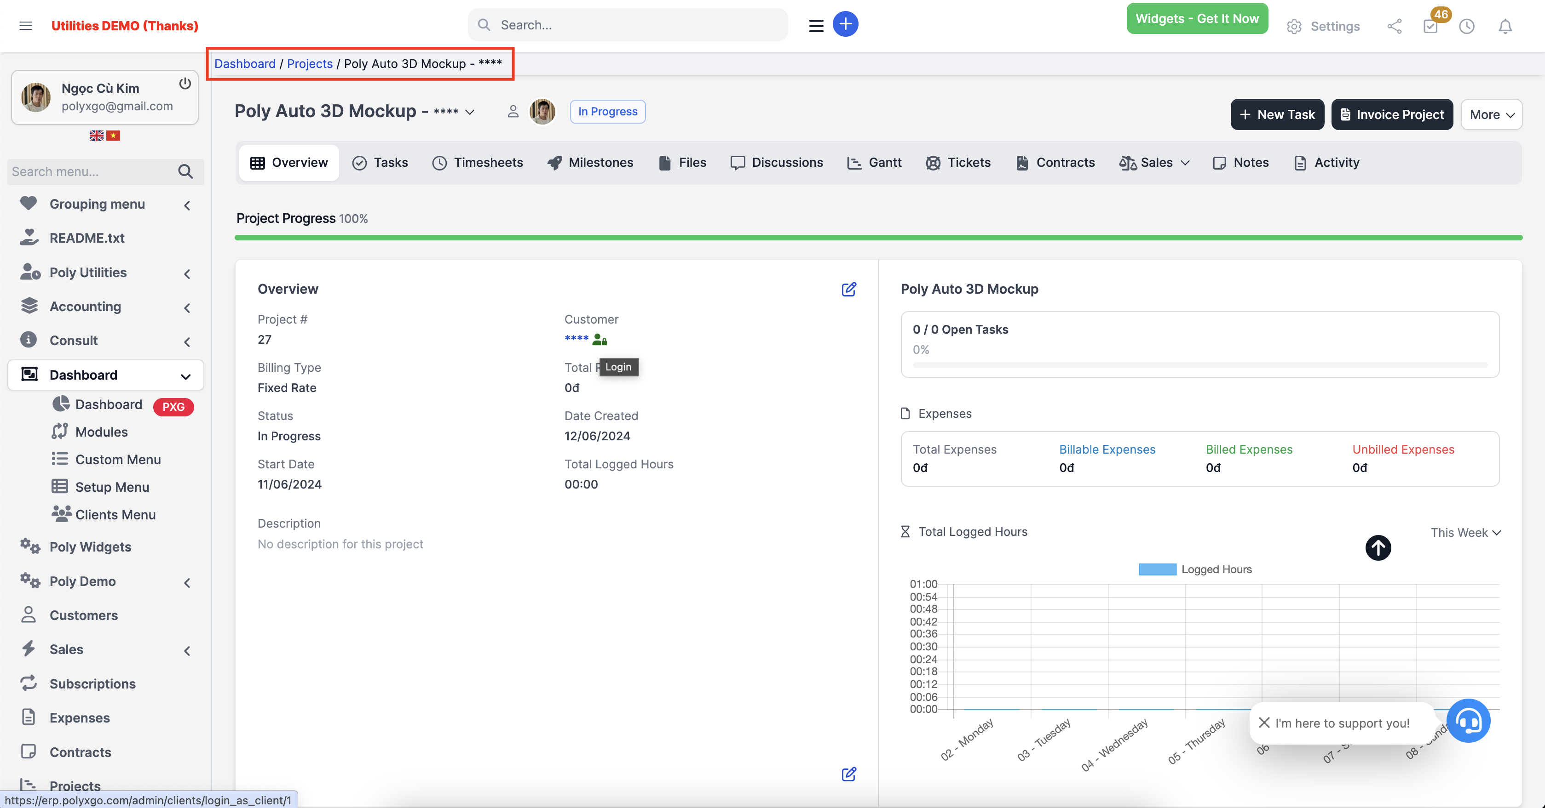The width and height of the screenshot is (1545, 808).
Task: Click the In Progress status badge
Action: [607, 111]
